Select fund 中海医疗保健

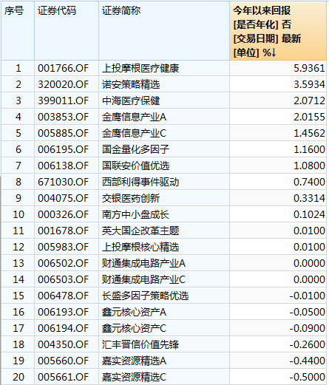click(131, 100)
